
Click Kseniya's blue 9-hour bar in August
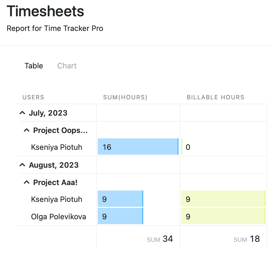click(121, 199)
